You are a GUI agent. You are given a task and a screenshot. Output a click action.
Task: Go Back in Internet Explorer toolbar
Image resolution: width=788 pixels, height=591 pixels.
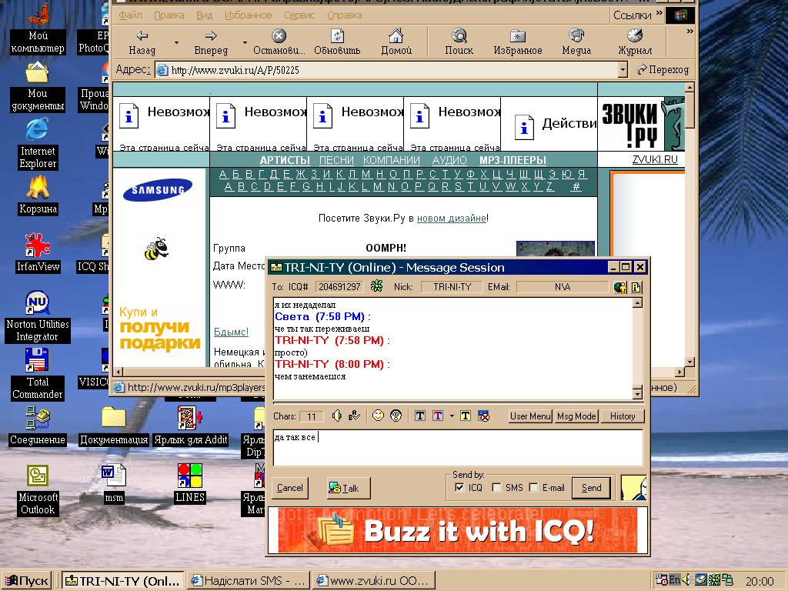pos(142,42)
